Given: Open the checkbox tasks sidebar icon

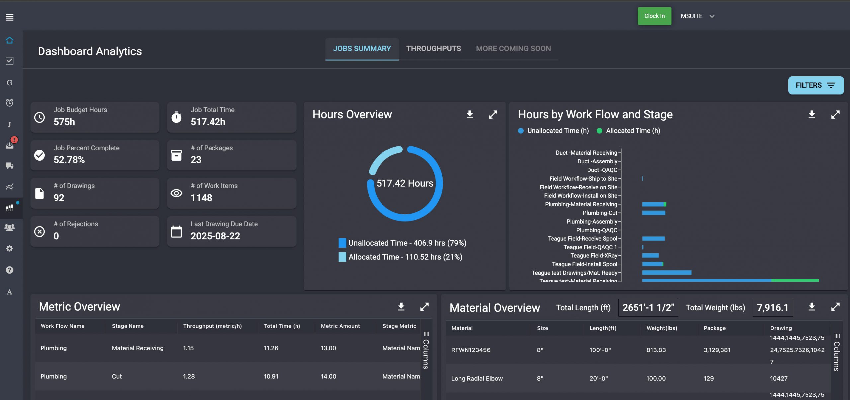Looking at the screenshot, I should pos(9,61).
